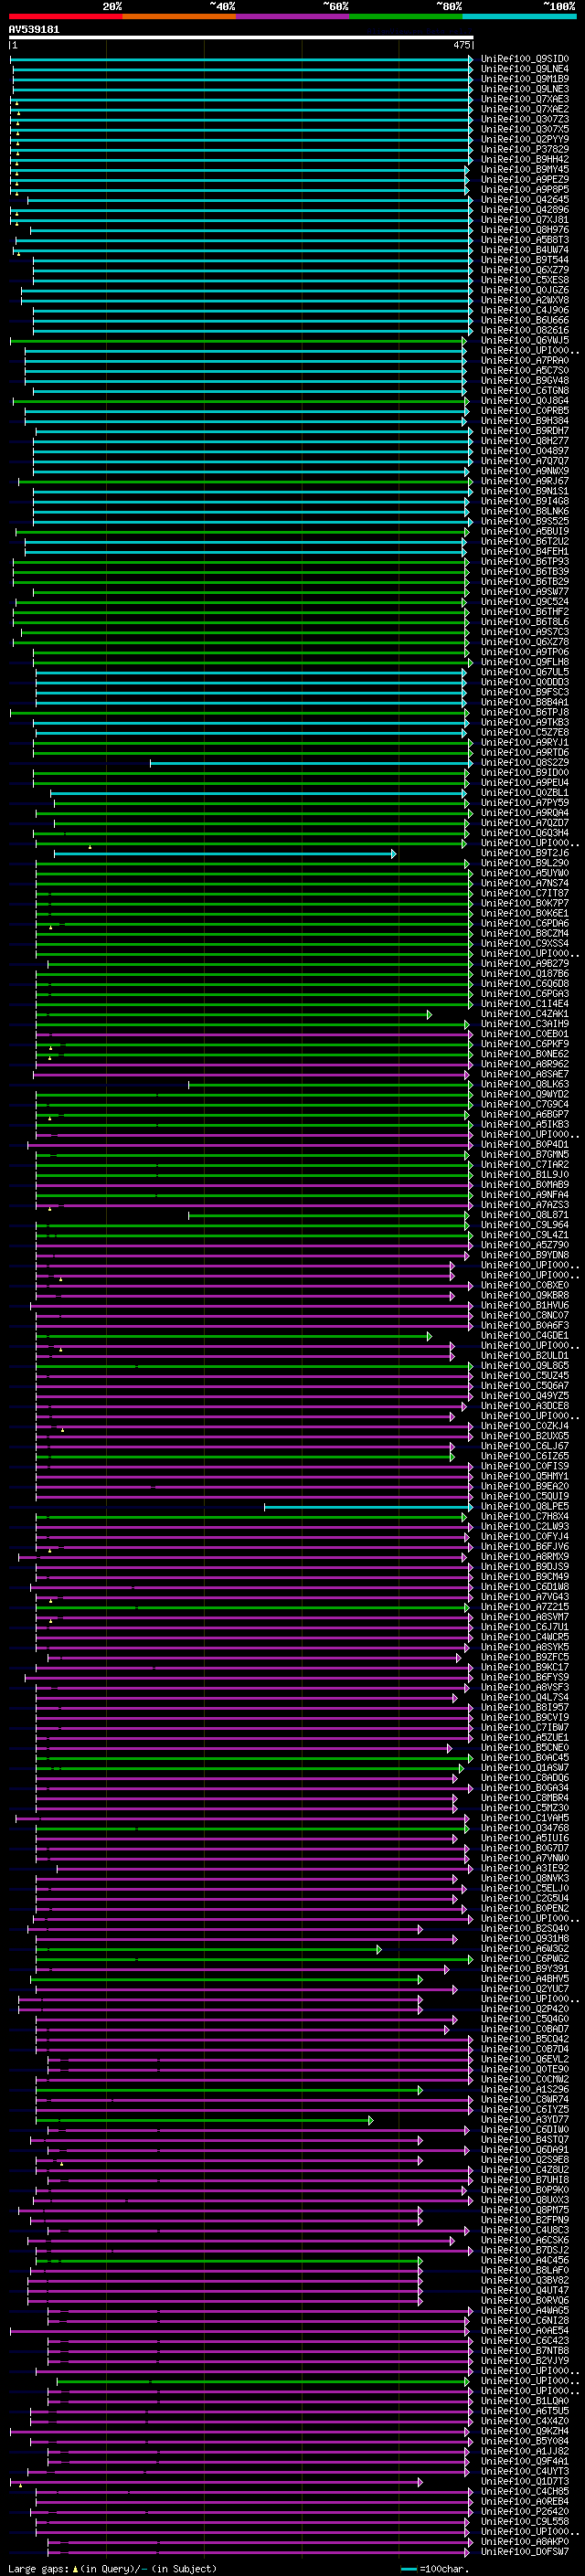The image size is (585, 2576).
Task: Select the UniRef100_Q42645 entry
Action: pos(525,200)
